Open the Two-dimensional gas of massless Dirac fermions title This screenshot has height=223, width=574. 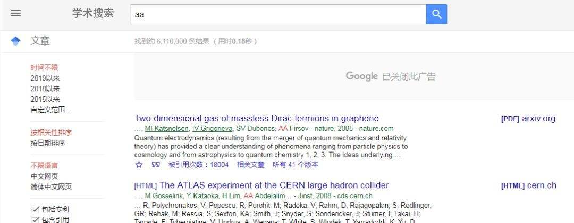coord(256,118)
